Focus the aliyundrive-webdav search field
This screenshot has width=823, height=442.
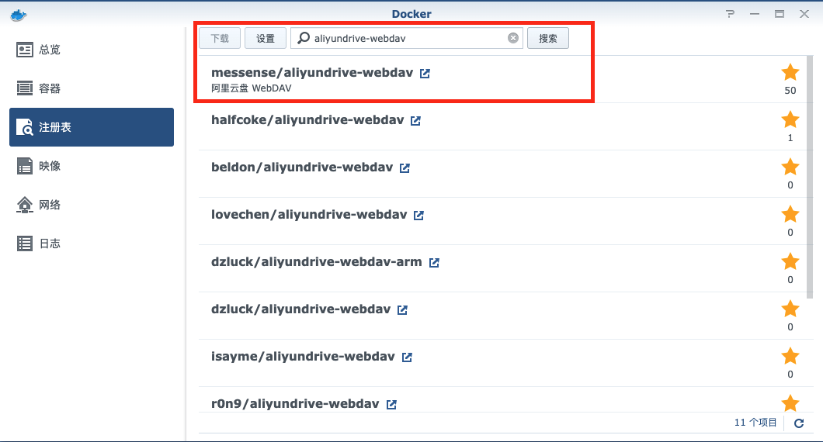[x=407, y=38]
